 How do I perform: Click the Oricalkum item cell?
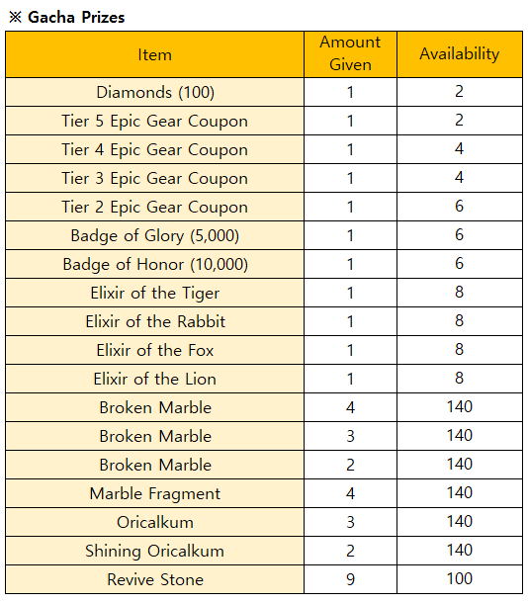click(154, 522)
